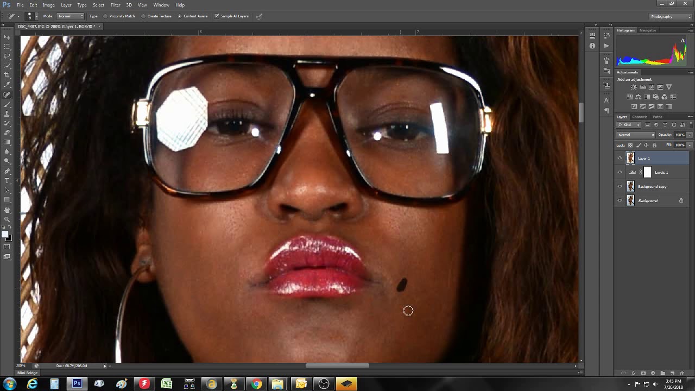Open the layer blend mode Normal dropdown
The width and height of the screenshot is (695, 391).
pos(636,135)
